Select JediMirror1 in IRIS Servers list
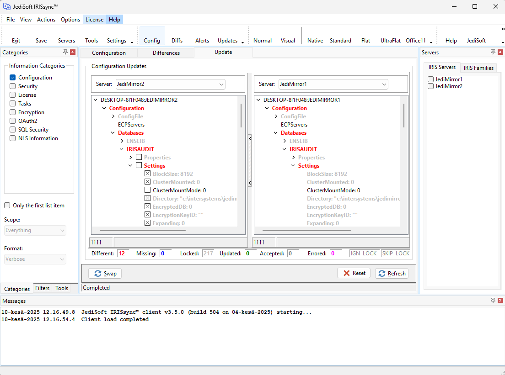 click(x=430, y=79)
